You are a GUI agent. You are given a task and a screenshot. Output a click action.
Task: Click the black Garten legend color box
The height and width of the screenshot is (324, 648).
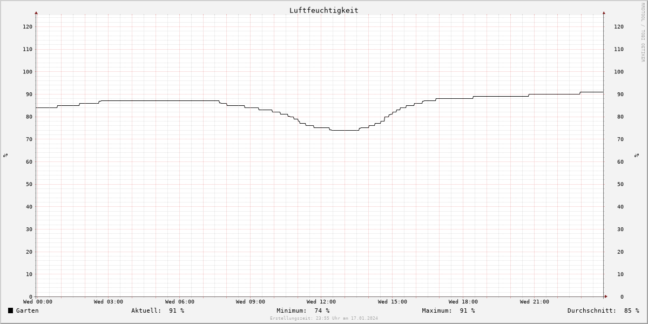click(10, 310)
